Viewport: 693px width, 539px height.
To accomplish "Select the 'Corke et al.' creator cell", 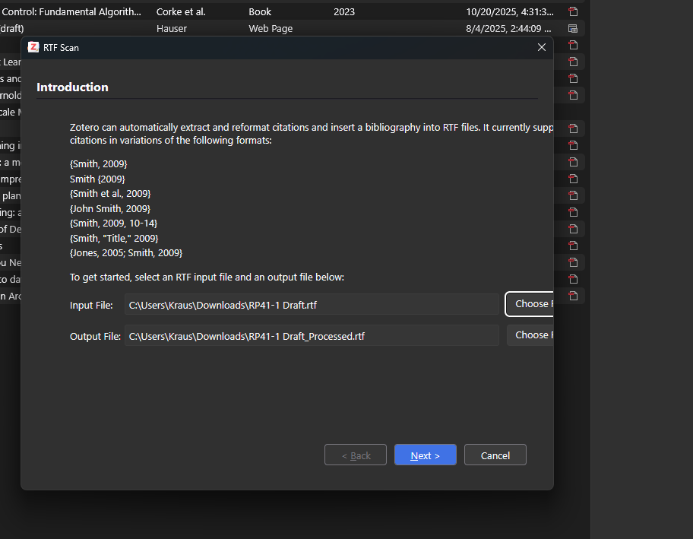I will pyautogui.click(x=181, y=12).
